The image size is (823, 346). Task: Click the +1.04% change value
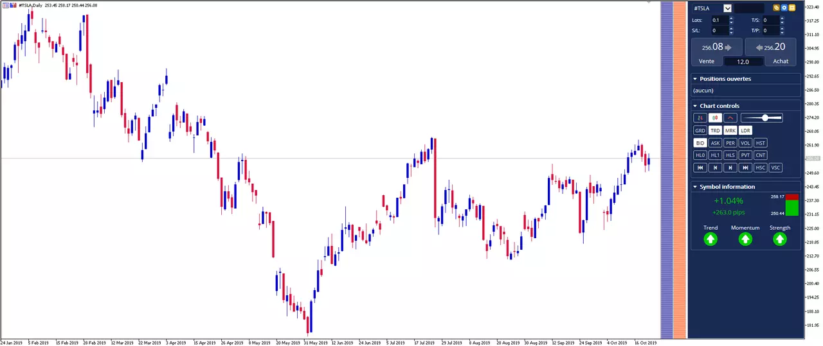(x=728, y=201)
